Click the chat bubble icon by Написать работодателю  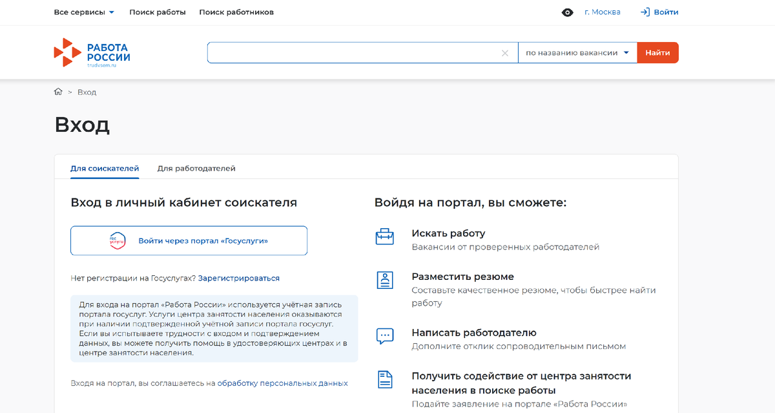(x=385, y=336)
